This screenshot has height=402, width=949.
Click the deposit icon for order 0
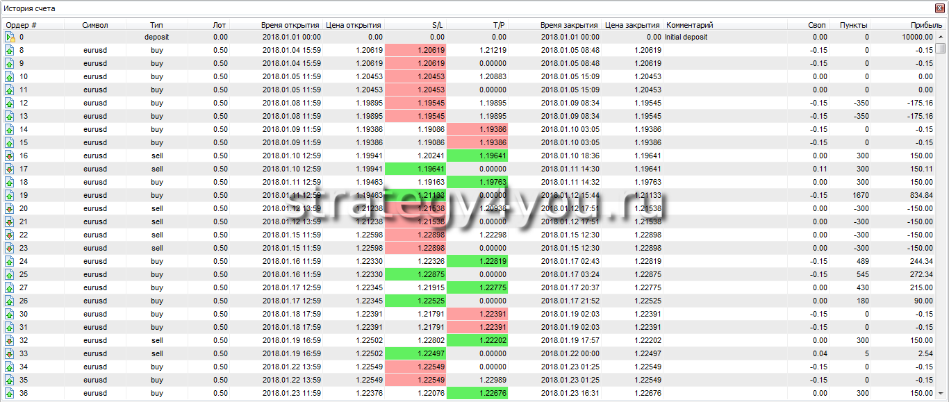10,37
